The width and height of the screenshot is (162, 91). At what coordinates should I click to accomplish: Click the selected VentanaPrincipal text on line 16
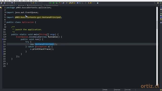point(44,44)
